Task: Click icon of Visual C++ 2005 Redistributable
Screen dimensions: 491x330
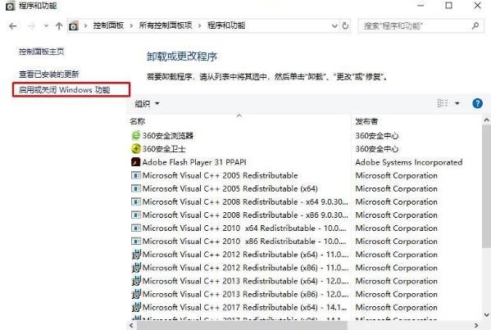Action: [x=135, y=175]
